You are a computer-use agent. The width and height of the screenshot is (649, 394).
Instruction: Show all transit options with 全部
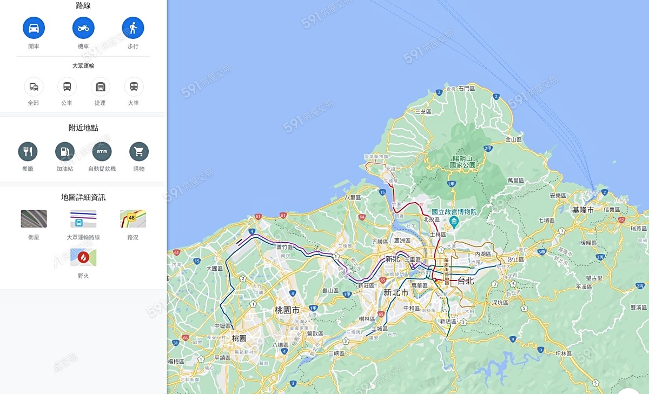(x=34, y=86)
